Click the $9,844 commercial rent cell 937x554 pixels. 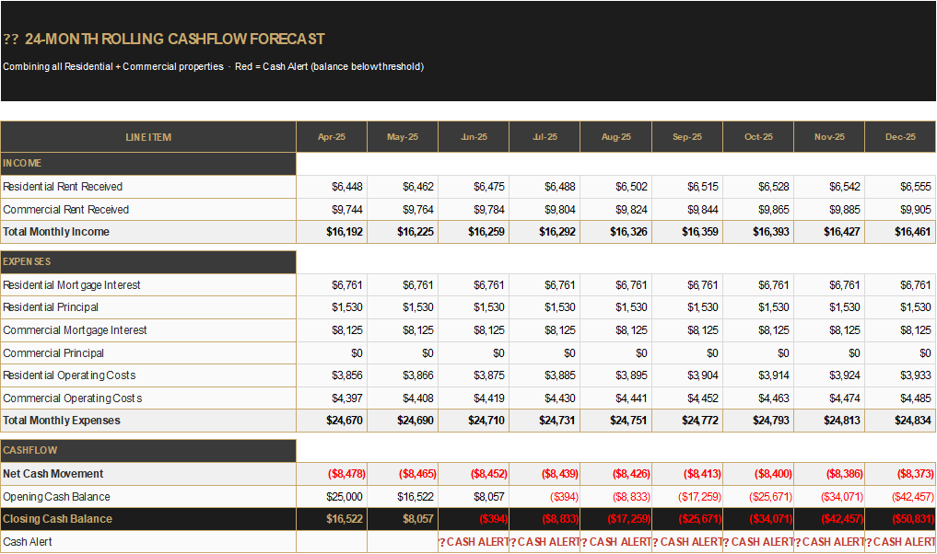[687, 210]
